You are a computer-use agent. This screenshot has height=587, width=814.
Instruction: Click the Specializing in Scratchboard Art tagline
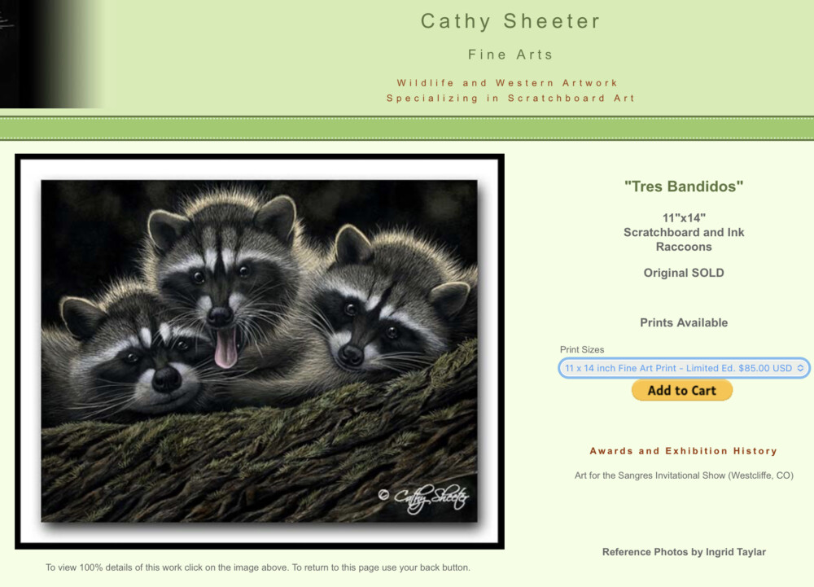point(511,98)
